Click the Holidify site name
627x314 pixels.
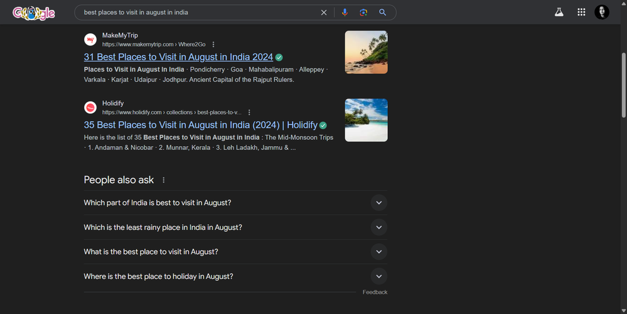113,103
